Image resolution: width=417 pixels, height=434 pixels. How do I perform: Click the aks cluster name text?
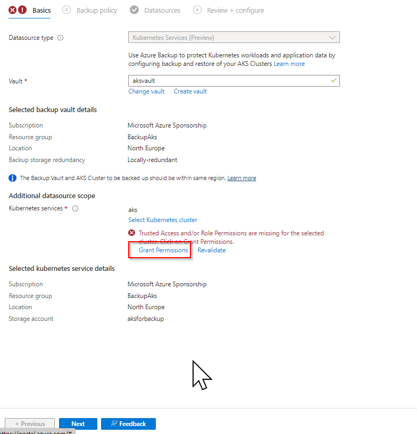[133, 210]
